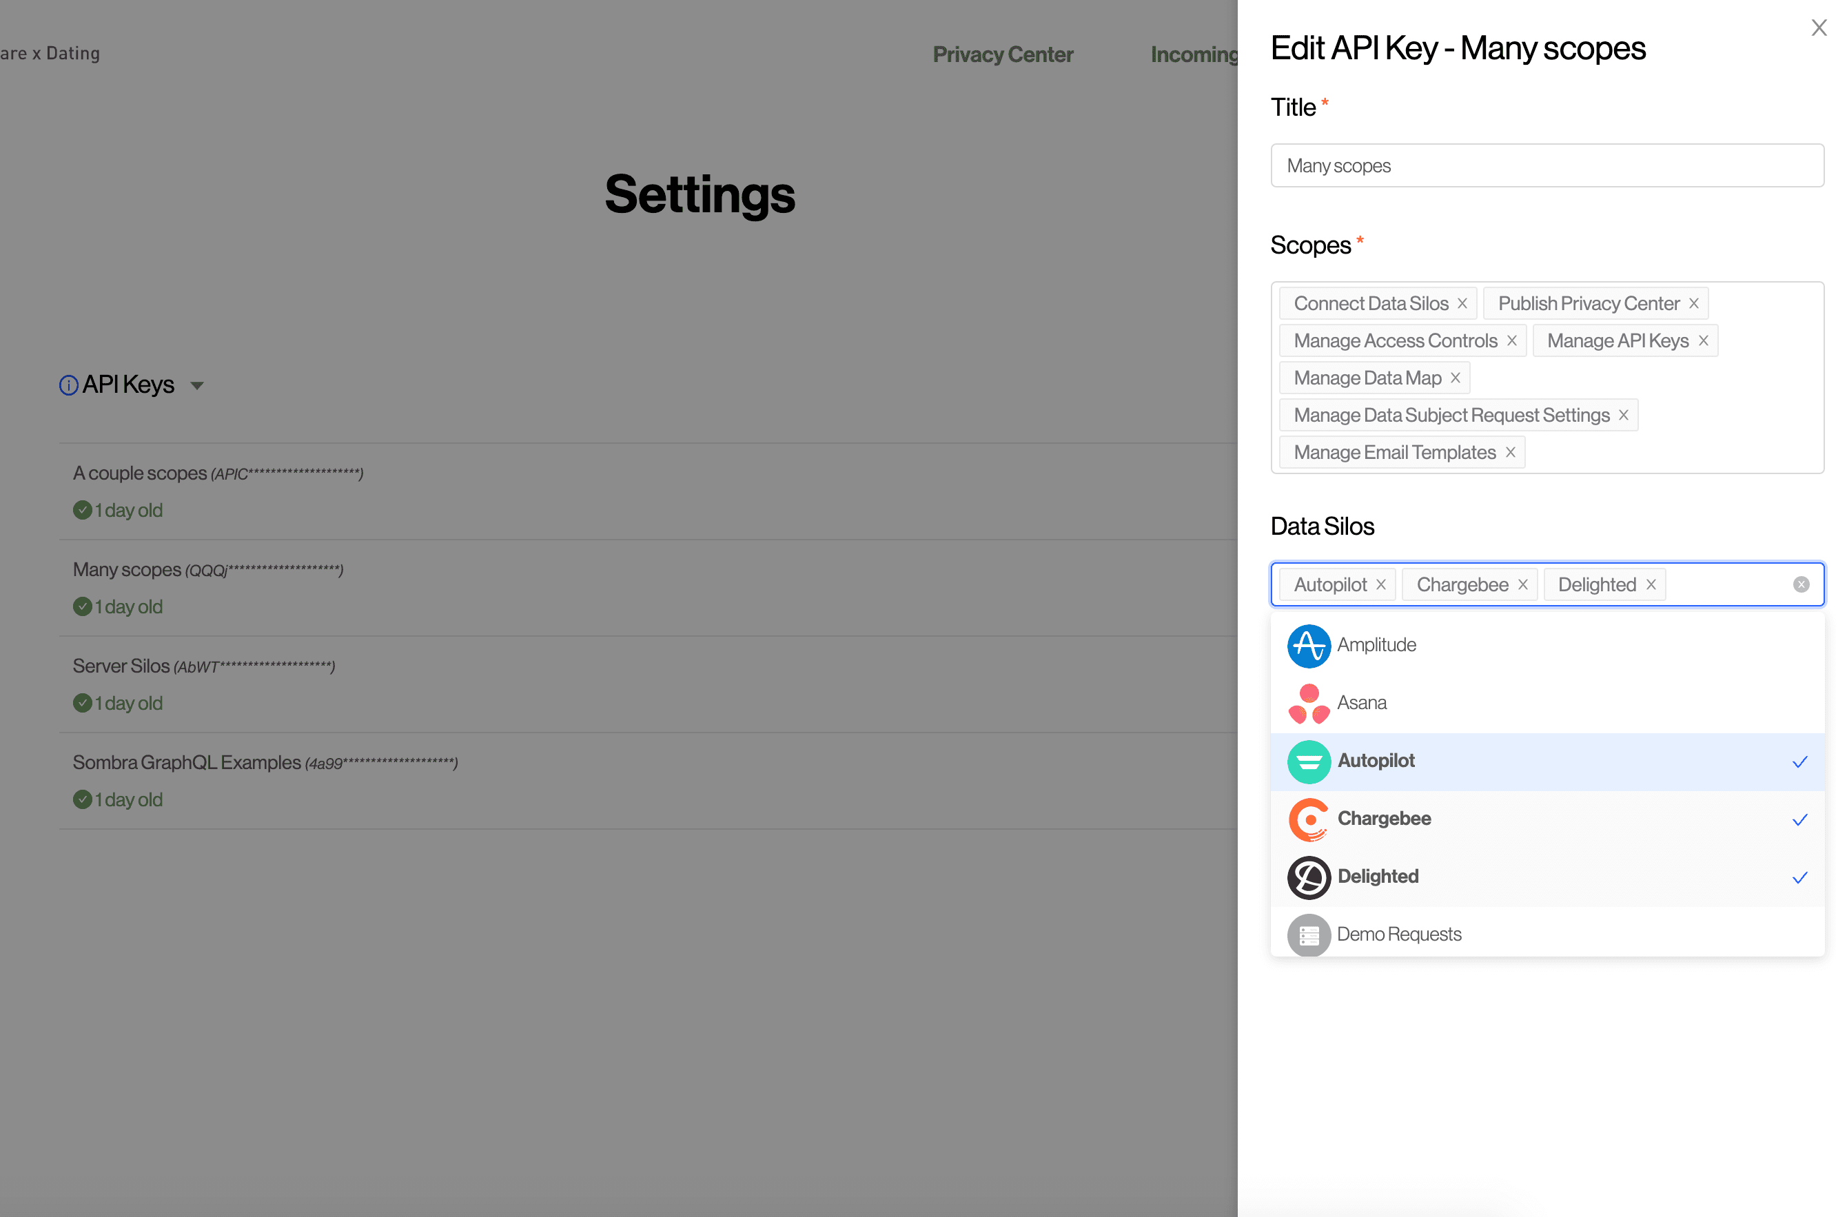Clear all selected data silos
This screenshot has width=1847, height=1217.
click(1800, 584)
